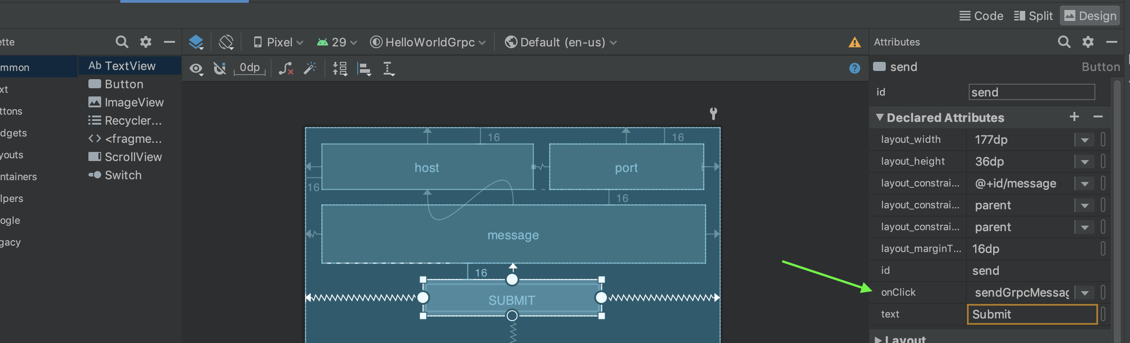Click the text attribute field Submit

1031,314
